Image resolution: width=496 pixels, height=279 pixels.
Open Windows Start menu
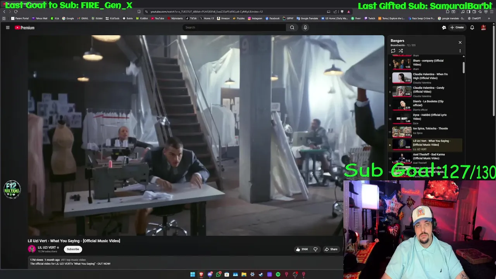coord(193,274)
